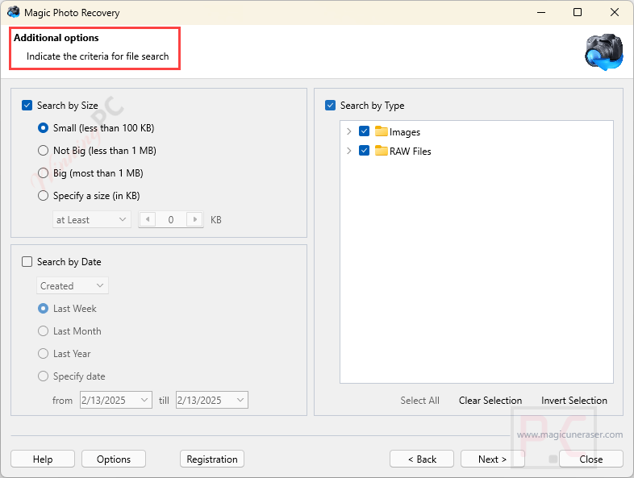Uncheck the RAW Files checkbox
Screen dimensions: 634x478
pos(364,151)
